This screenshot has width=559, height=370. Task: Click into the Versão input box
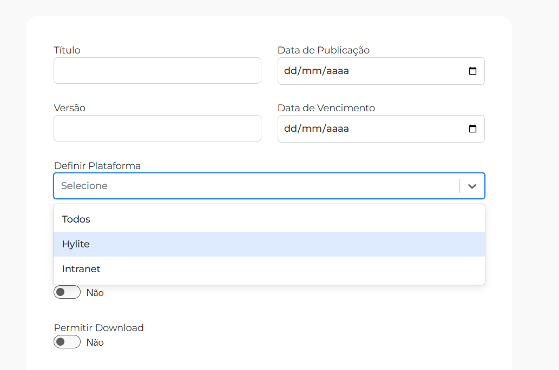[x=157, y=129]
